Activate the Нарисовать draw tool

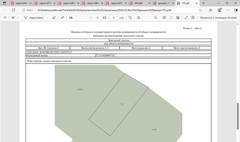(34, 18)
